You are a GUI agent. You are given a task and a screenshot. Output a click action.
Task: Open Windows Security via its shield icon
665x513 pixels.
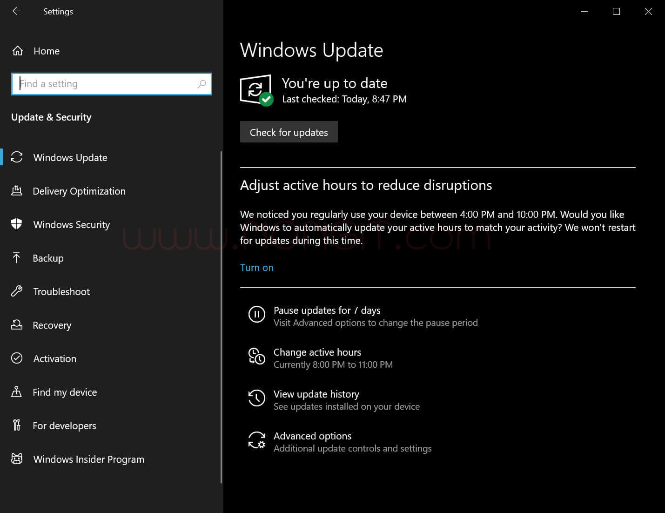pyautogui.click(x=17, y=224)
